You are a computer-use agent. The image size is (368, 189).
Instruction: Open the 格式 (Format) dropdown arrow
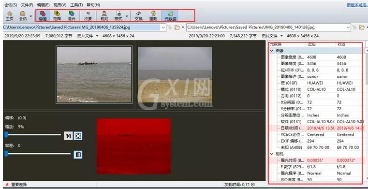127,16
